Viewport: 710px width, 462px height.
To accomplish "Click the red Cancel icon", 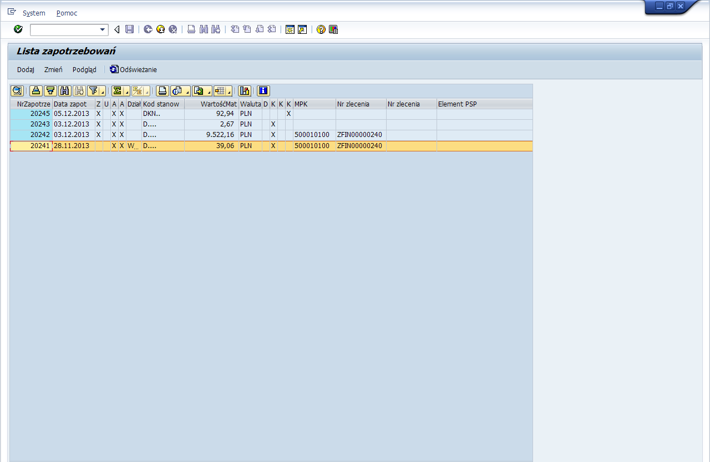I will click(173, 29).
